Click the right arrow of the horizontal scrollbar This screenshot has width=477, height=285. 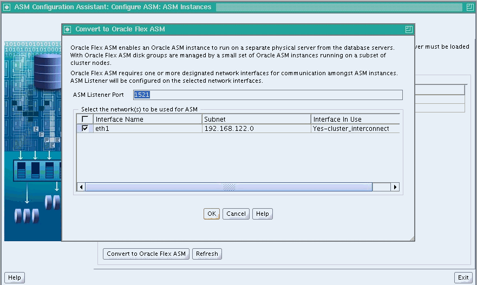click(395, 187)
